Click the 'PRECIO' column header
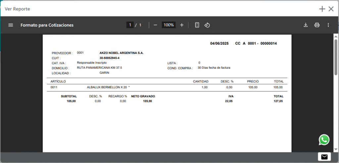Viewport: 339px width, 163px height. [253, 81]
